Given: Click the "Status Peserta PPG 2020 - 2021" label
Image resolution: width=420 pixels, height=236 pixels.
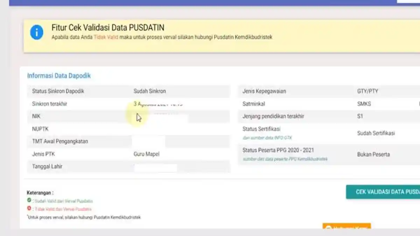Looking at the screenshot, I should pyautogui.click(x=278, y=150).
